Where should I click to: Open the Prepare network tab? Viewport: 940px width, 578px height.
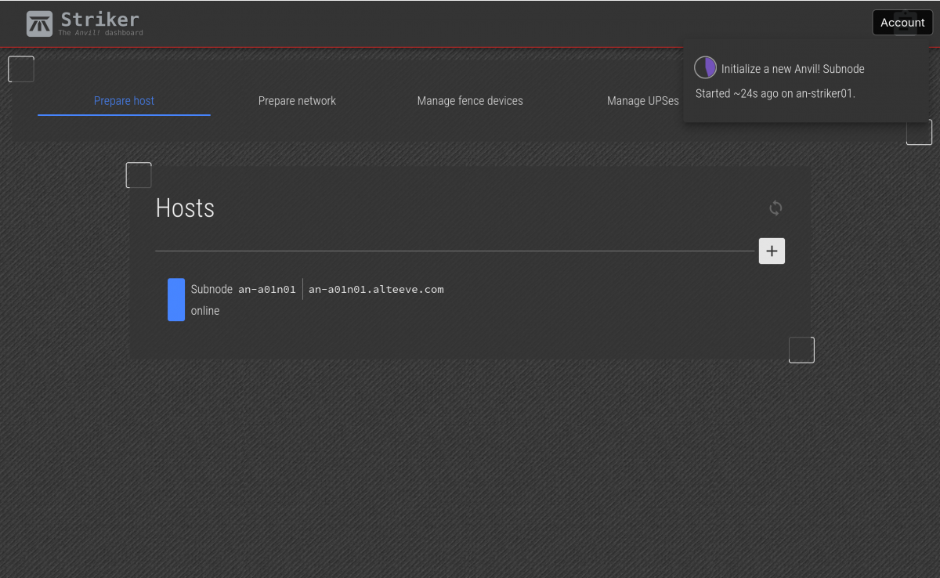click(x=297, y=101)
